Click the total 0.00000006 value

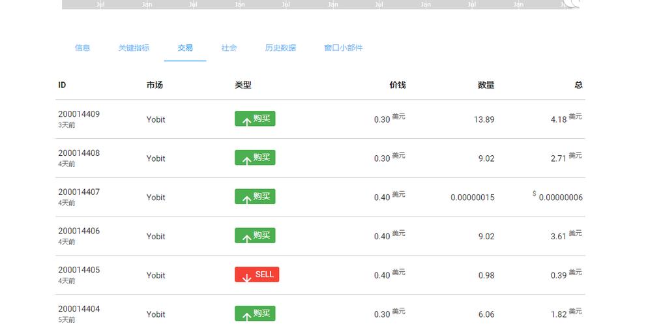(x=560, y=198)
